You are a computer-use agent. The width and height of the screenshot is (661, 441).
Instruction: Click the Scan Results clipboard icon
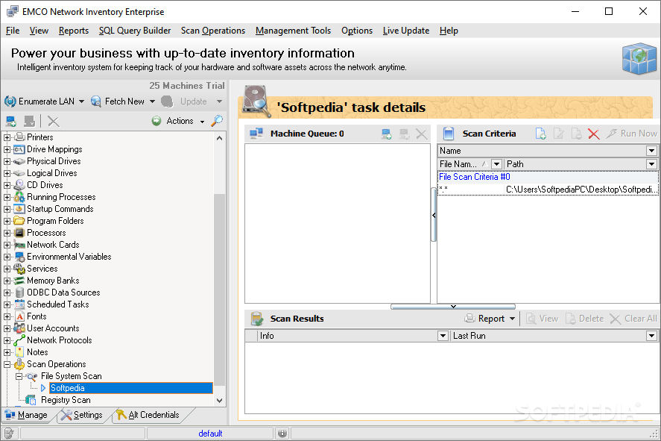point(257,319)
